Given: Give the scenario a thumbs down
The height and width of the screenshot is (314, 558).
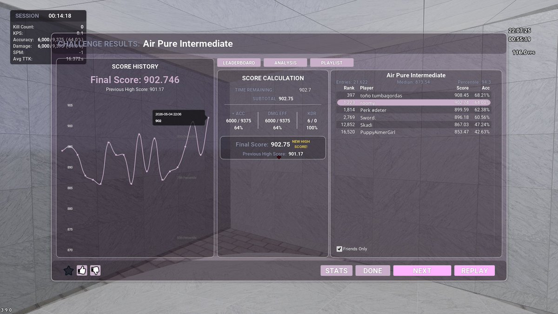Looking at the screenshot, I should pos(95,270).
